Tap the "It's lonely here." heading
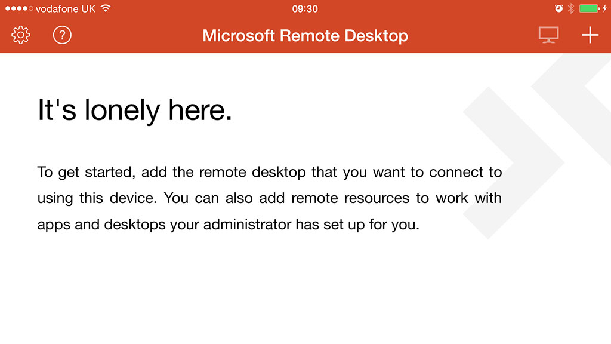Screen dimensions: 611x344 pyautogui.click(x=135, y=110)
